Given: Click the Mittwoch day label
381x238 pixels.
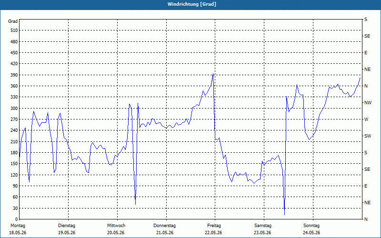Looking at the screenshot, I should tap(116, 226).
